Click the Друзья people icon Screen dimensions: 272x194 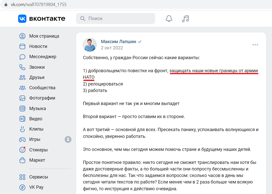(22, 77)
